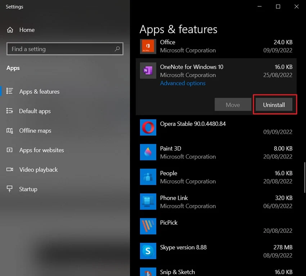The image size is (306, 276).
Task: Open the Startup apps page
Action: click(28, 189)
